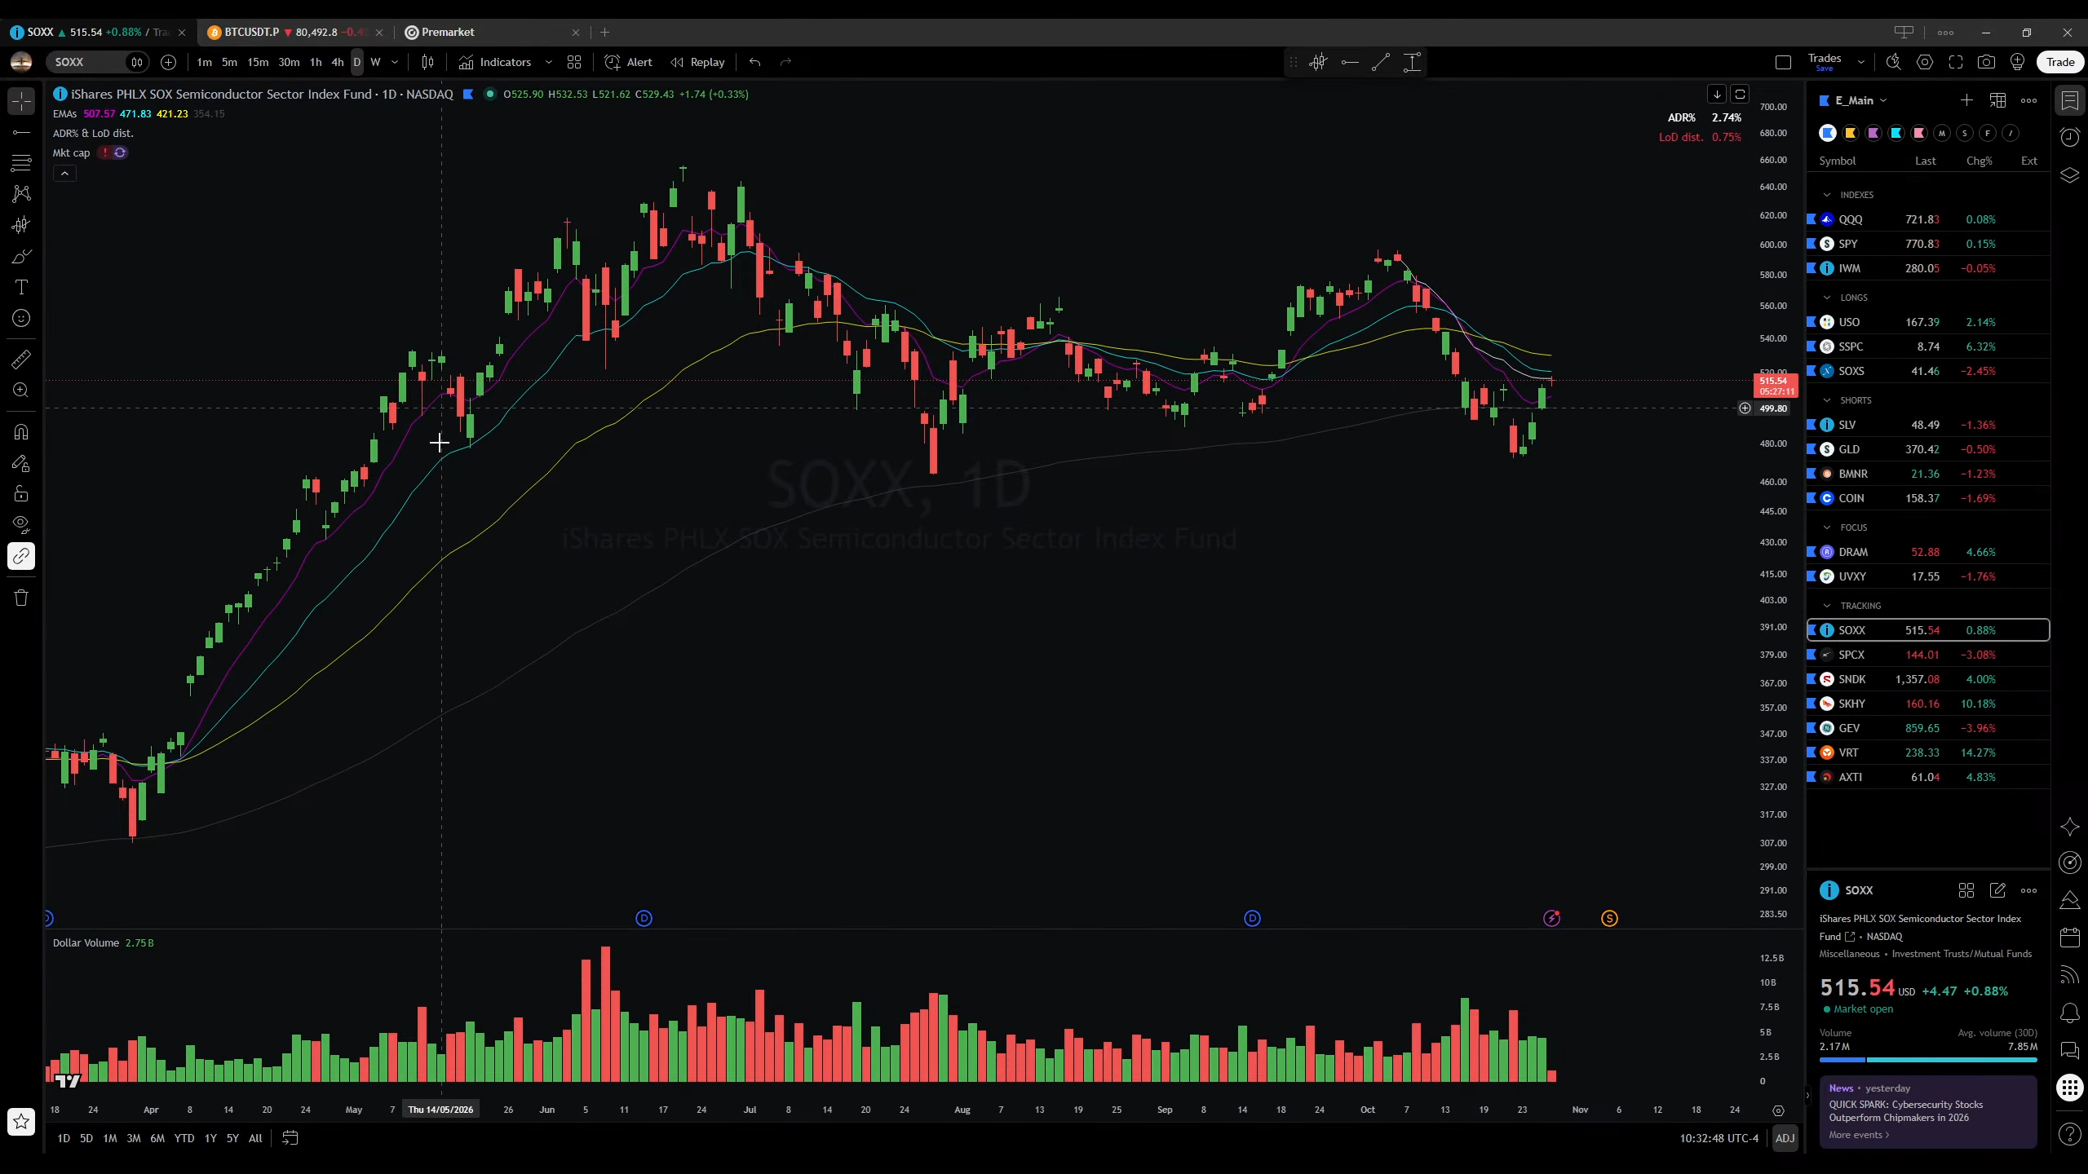
Task: Open the chart settings gear icon
Action: click(x=1925, y=62)
